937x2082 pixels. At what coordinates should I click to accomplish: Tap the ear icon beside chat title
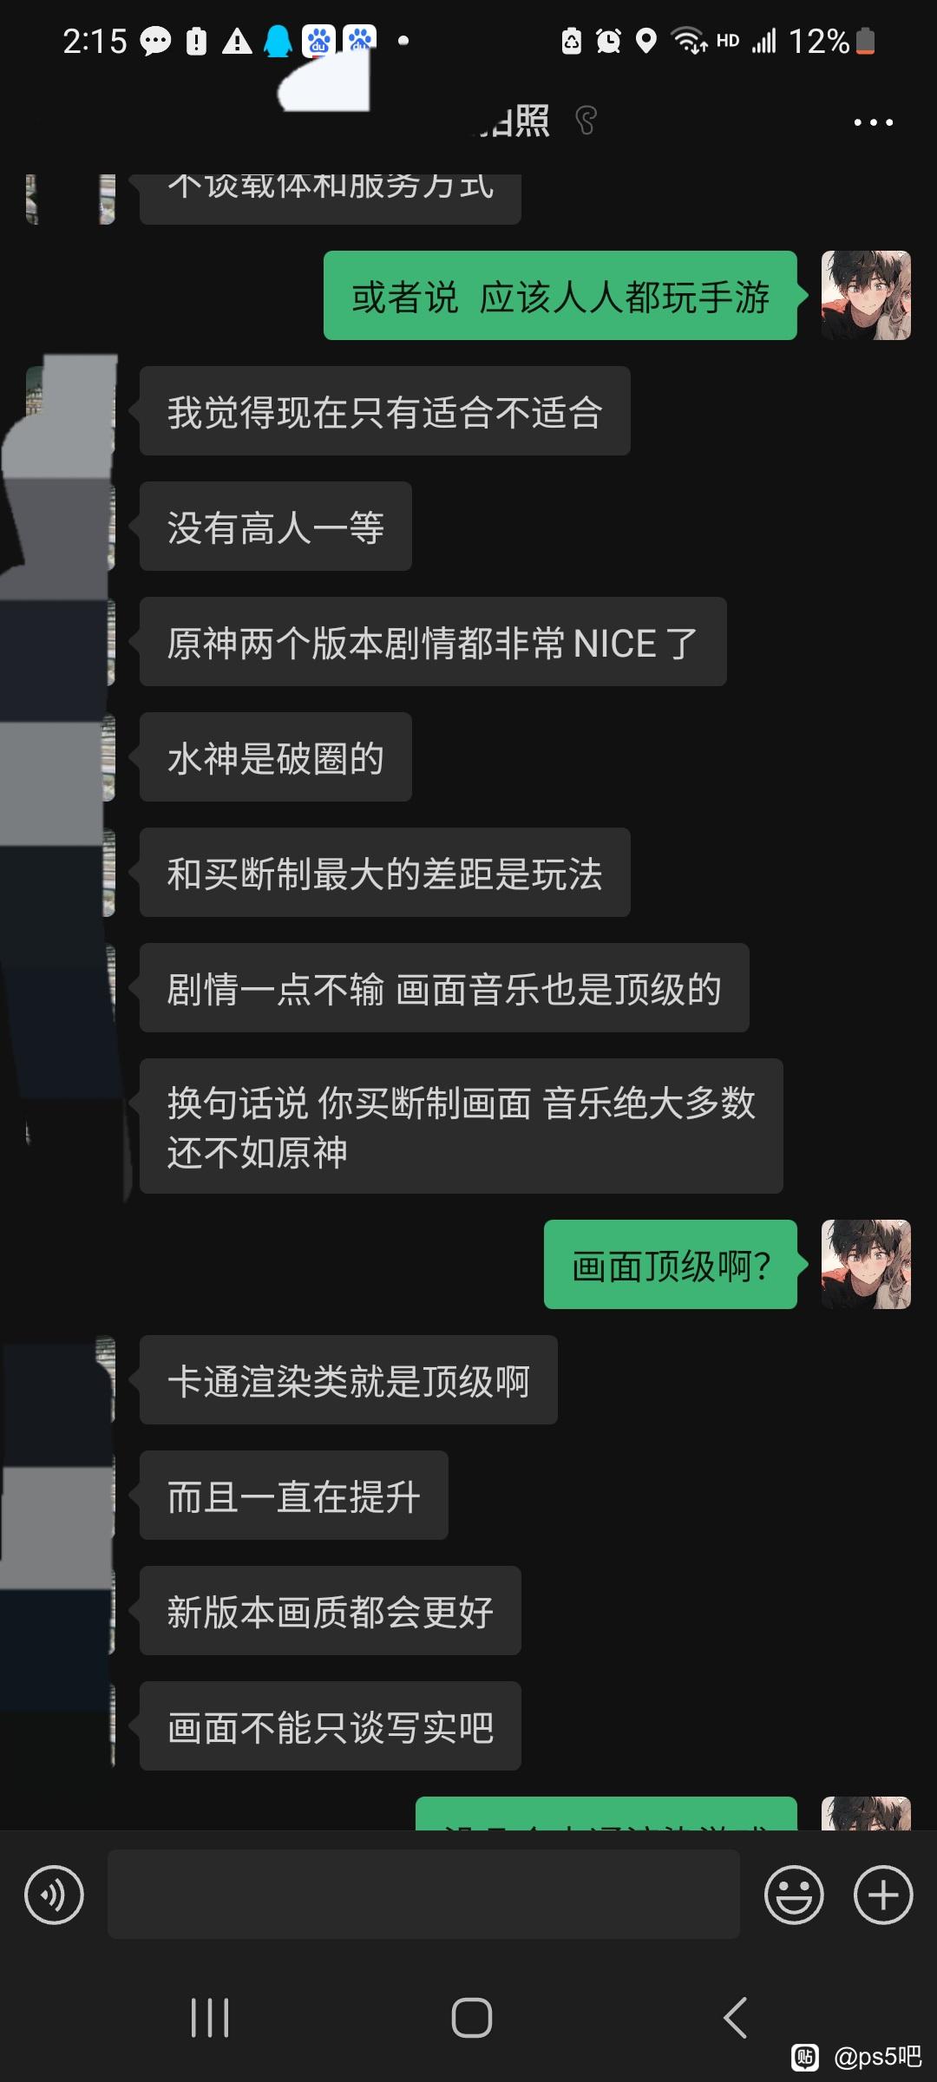click(x=586, y=121)
